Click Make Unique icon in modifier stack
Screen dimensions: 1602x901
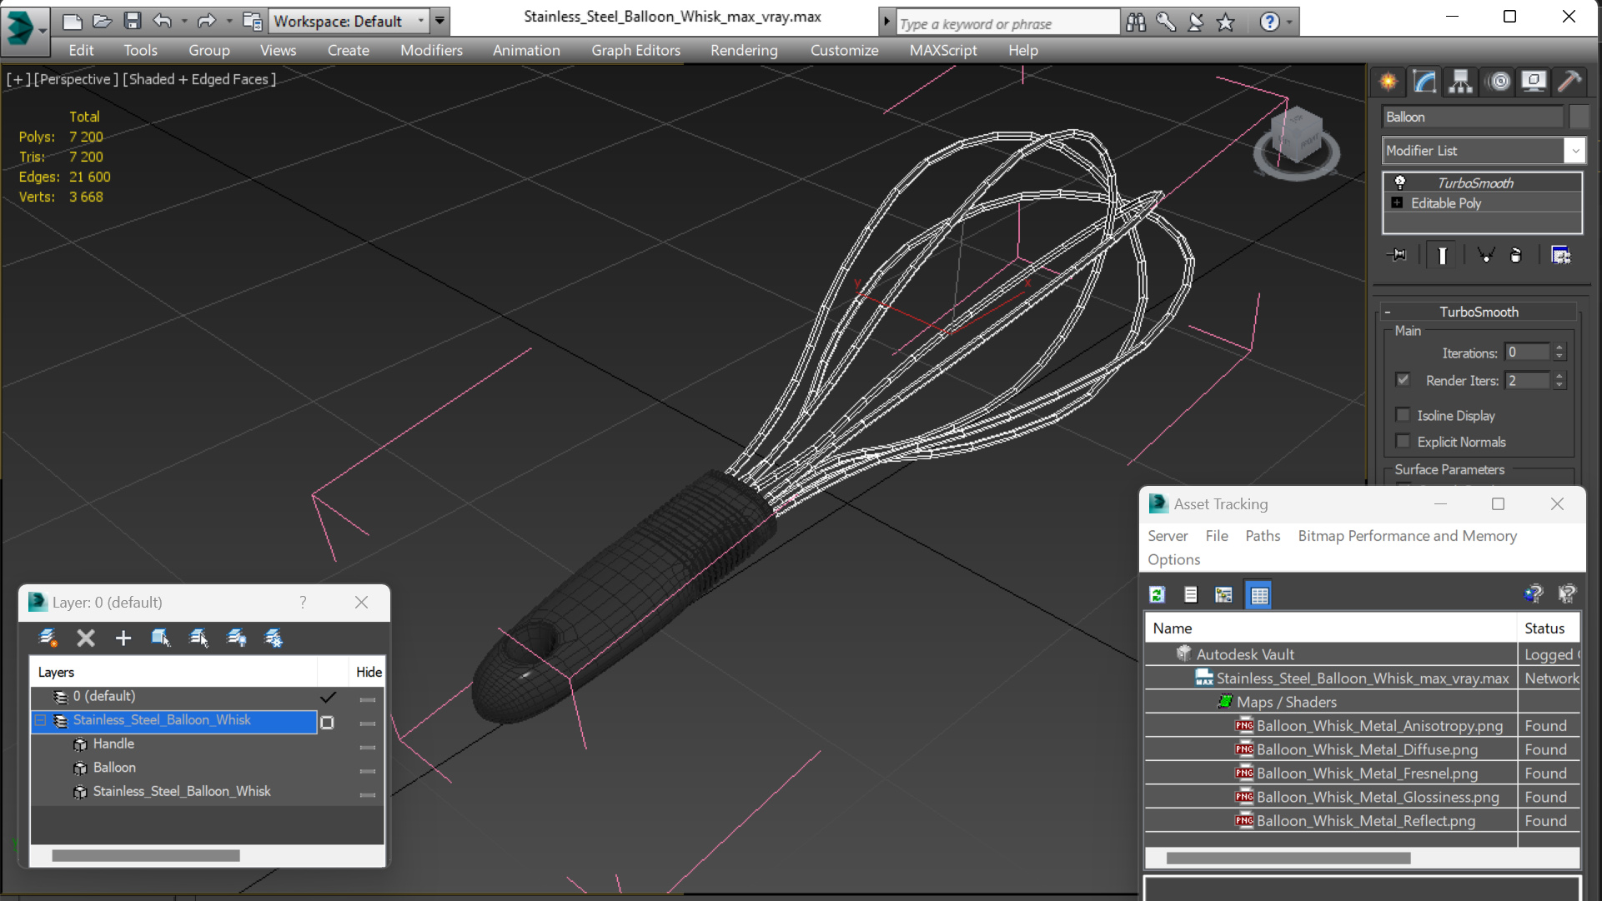[x=1485, y=255]
